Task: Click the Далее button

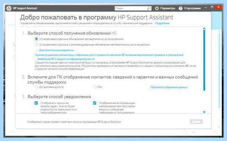Action: 196,121
